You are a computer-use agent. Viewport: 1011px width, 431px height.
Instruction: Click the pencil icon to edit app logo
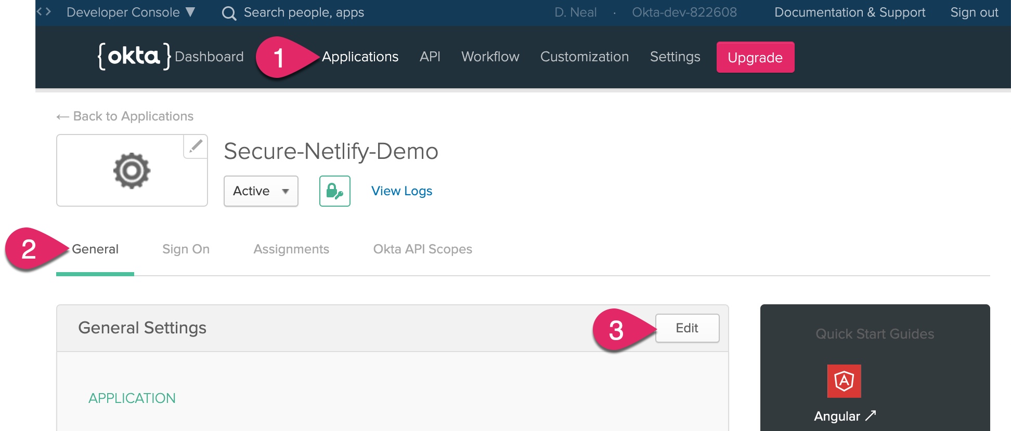click(196, 146)
